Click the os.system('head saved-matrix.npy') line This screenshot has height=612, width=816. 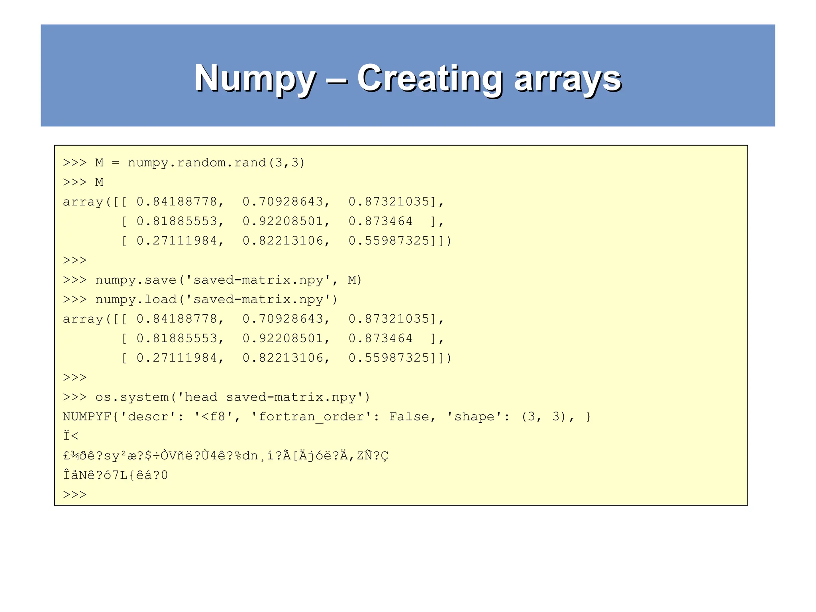coord(216,397)
